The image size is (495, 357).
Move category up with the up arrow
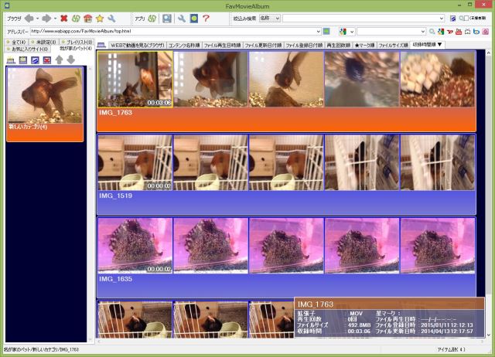click(59, 60)
